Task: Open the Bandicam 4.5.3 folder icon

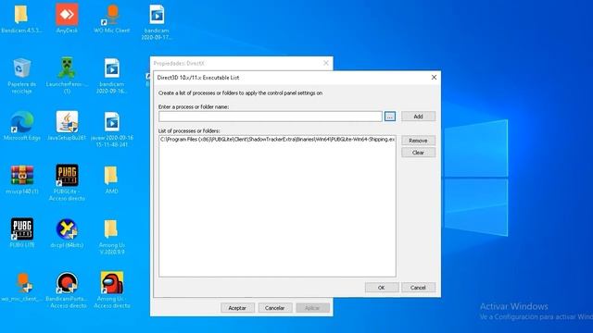Action: [x=21, y=15]
